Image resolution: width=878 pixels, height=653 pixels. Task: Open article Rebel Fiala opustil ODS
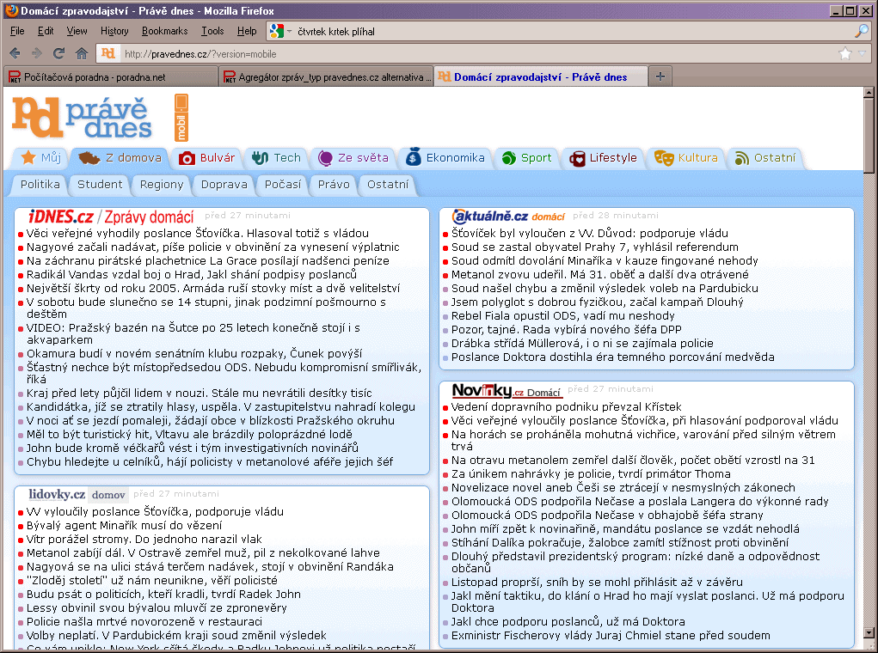[x=562, y=315]
